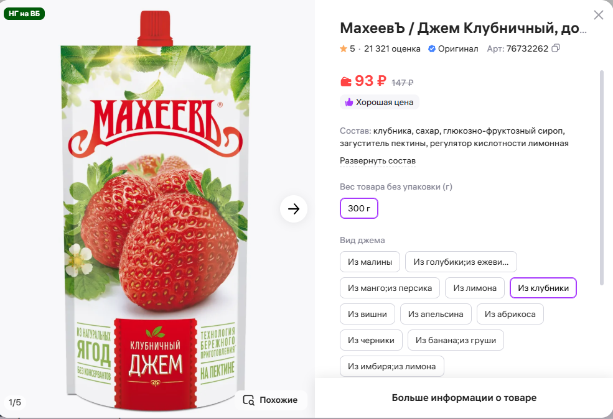Close the product quick view
Screen dimensions: 613x419
(599, 15)
